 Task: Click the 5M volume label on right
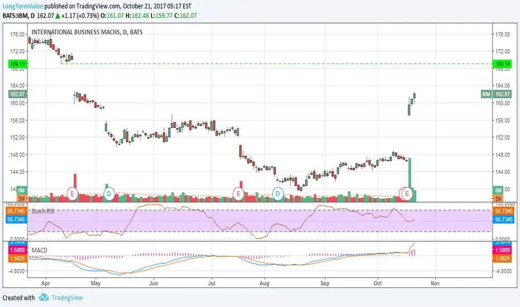tap(498, 199)
